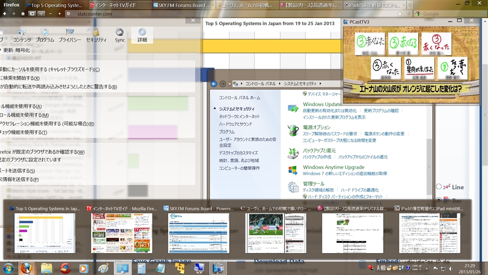Open the 電源オプション battery icon

(293, 130)
